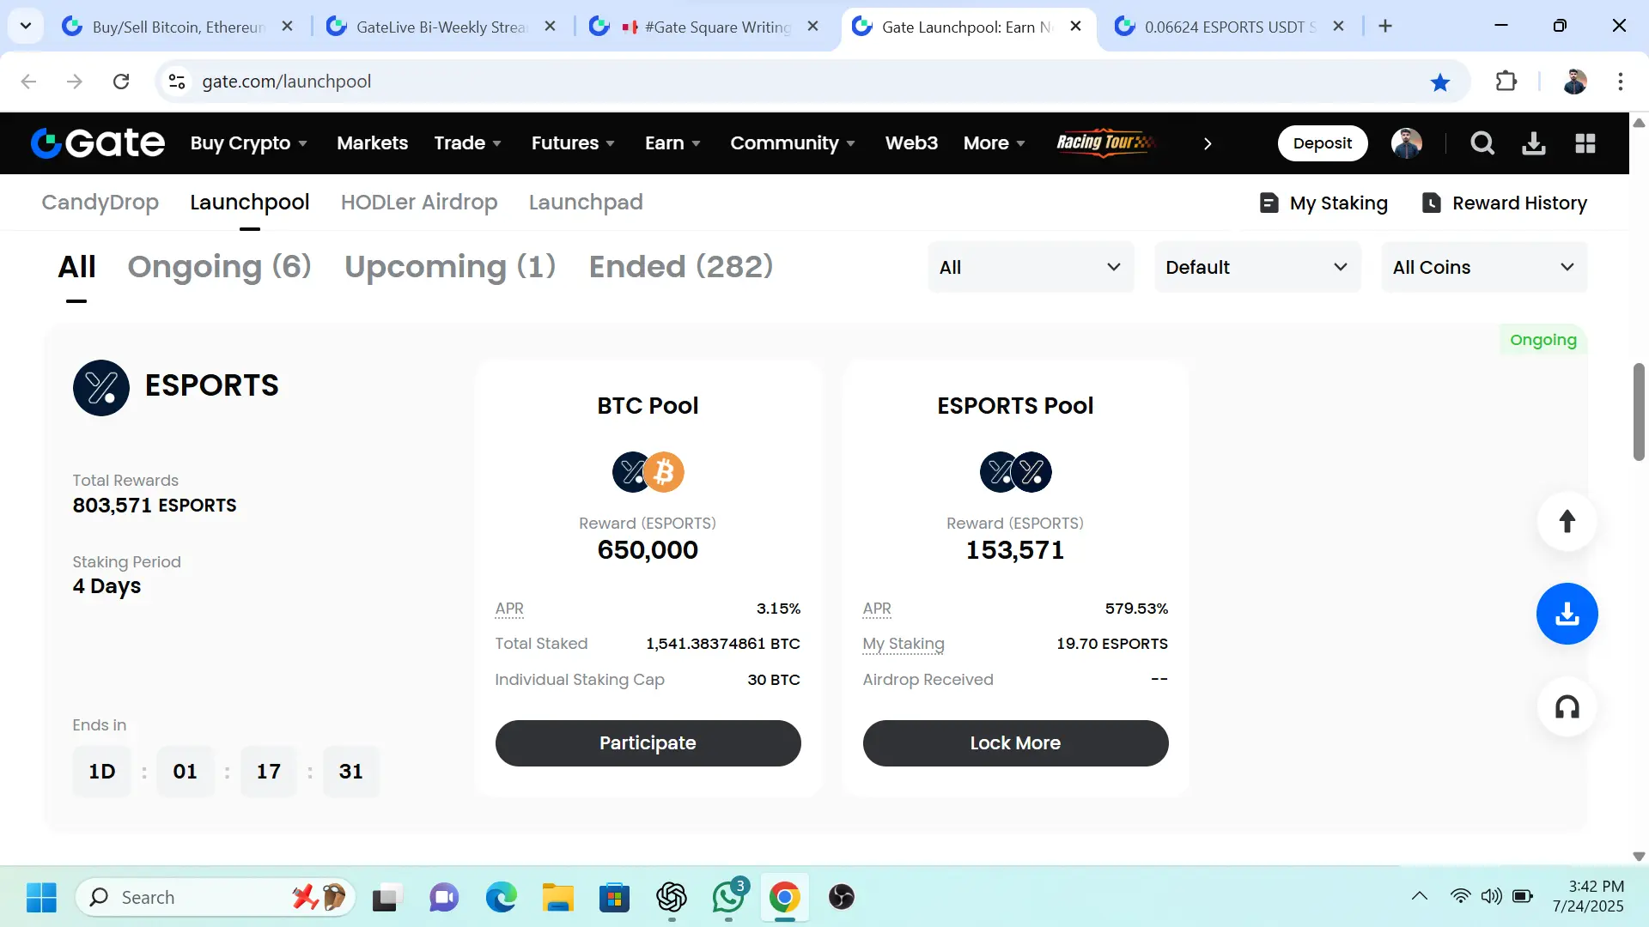Open Chrome profile avatar in toolbar

tap(1575, 82)
